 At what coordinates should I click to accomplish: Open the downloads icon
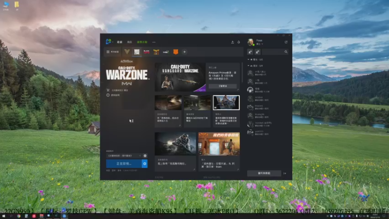232,42
